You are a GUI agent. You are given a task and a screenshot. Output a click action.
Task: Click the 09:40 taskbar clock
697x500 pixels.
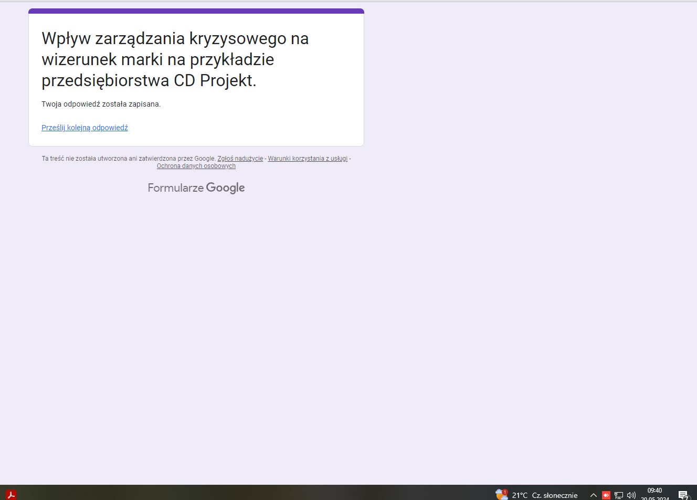654,490
